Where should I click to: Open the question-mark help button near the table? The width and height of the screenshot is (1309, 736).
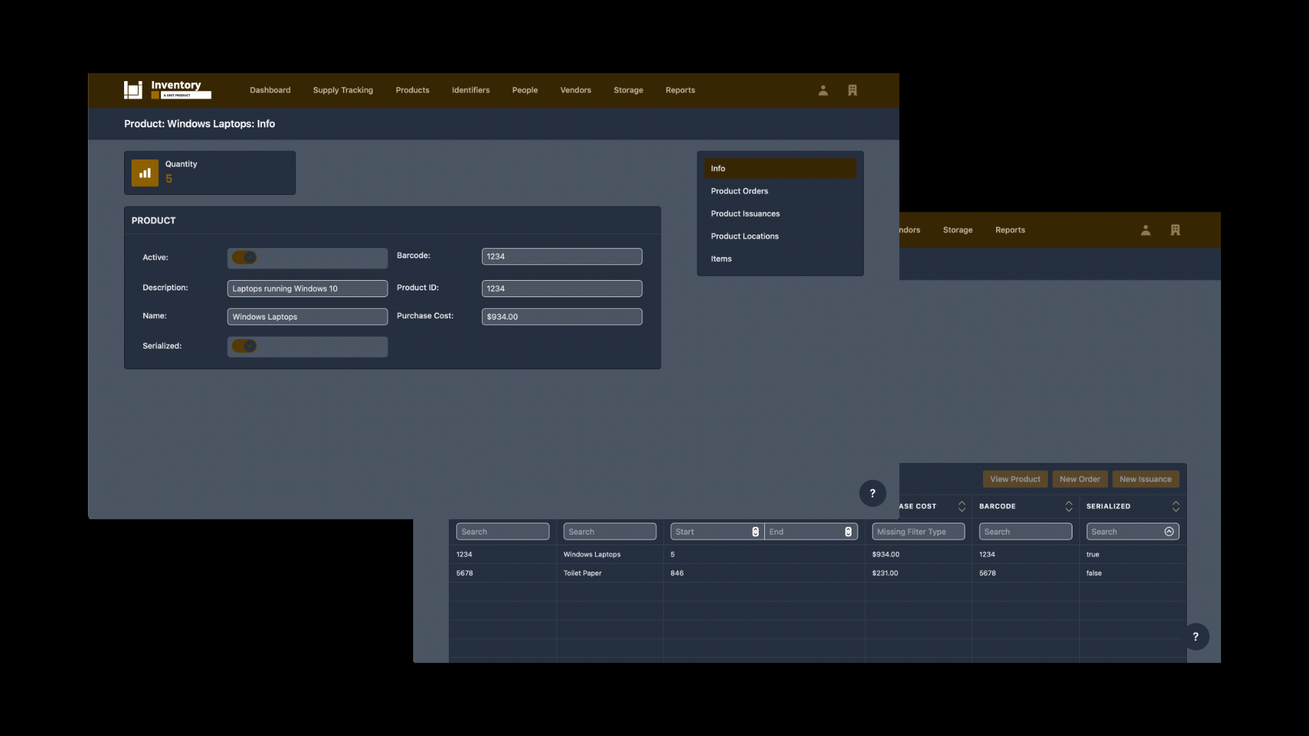tap(873, 493)
